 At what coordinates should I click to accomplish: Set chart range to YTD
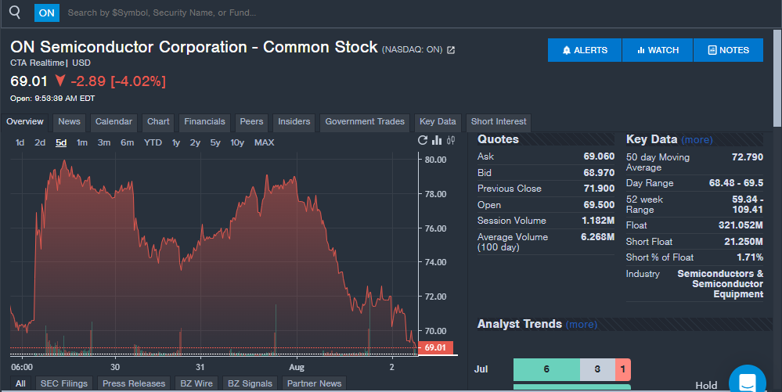pos(153,142)
